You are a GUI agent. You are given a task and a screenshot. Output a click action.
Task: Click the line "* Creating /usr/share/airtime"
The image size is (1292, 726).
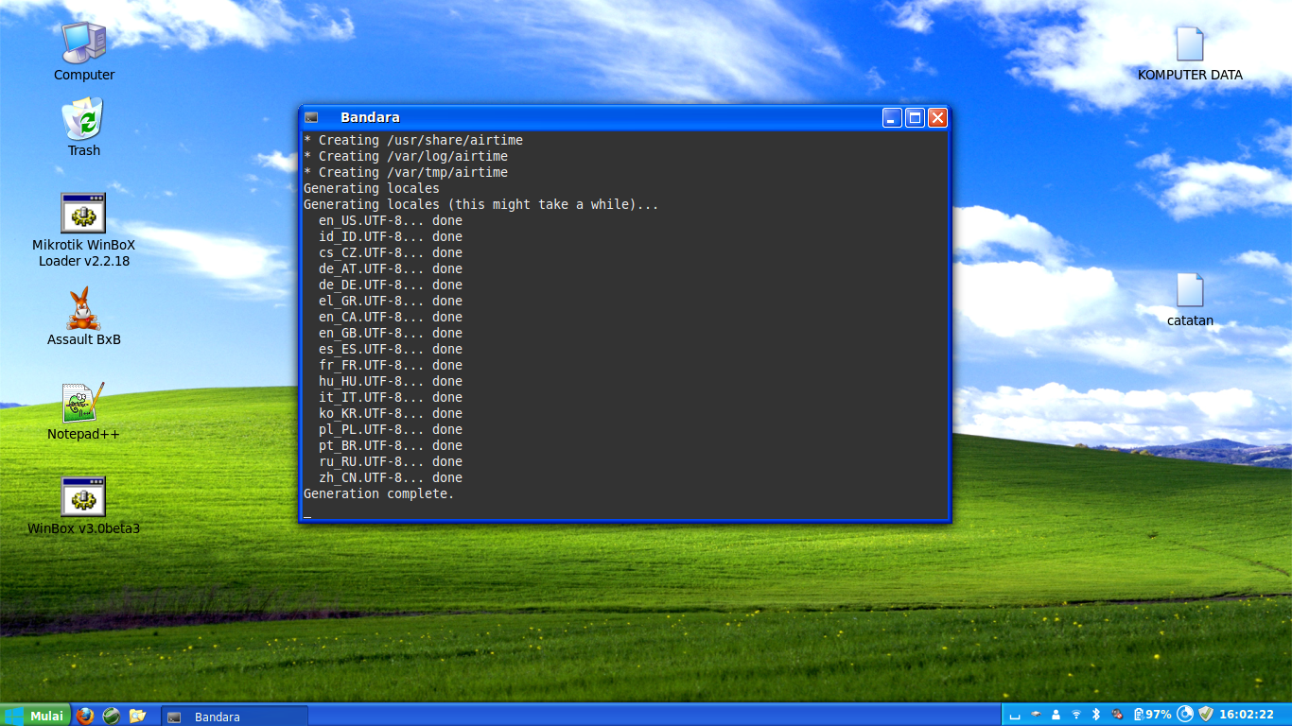tap(413, 140)
